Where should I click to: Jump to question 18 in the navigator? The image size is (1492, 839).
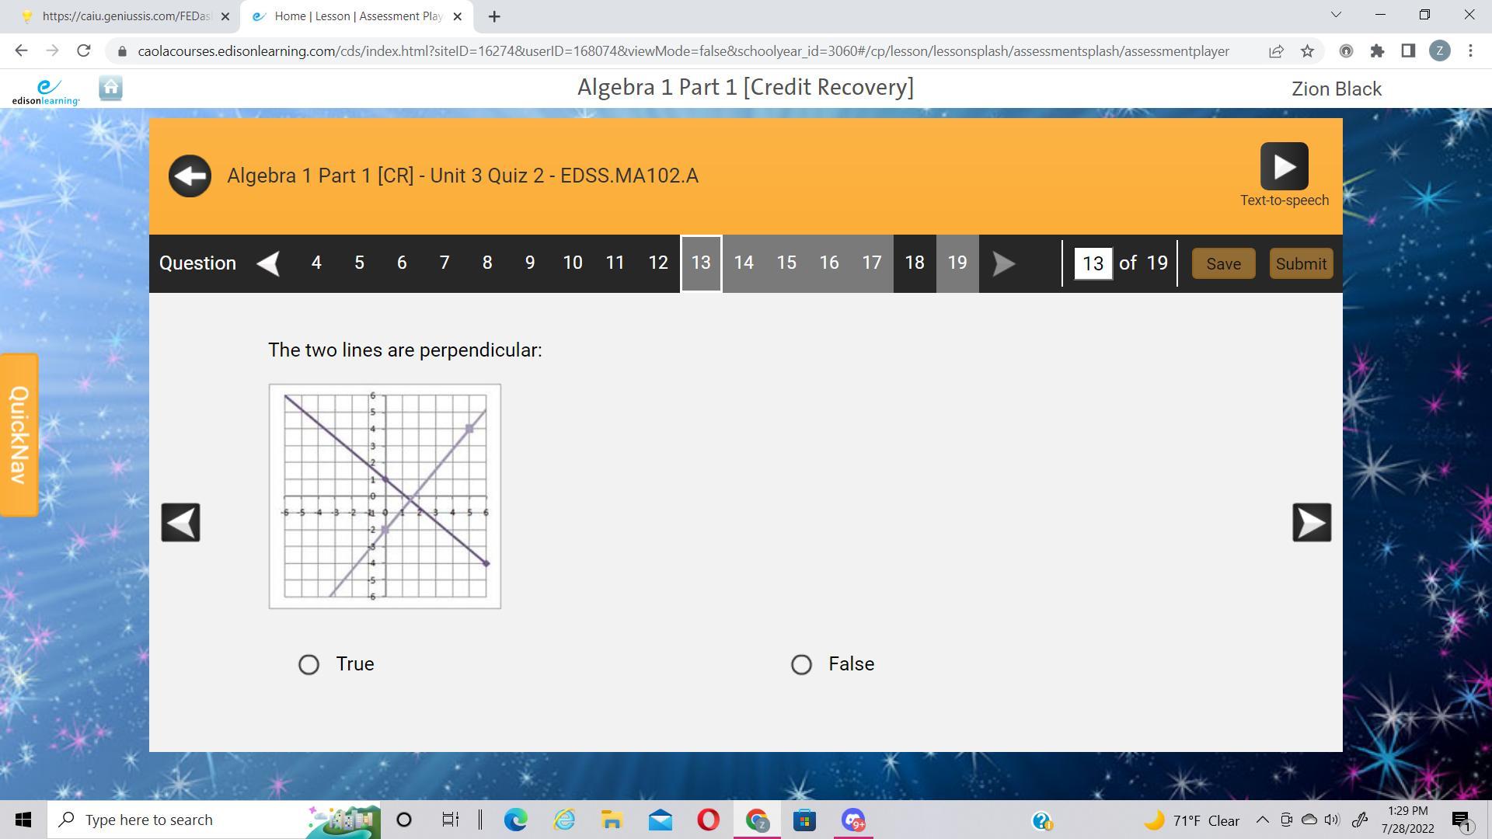point(914,263)
